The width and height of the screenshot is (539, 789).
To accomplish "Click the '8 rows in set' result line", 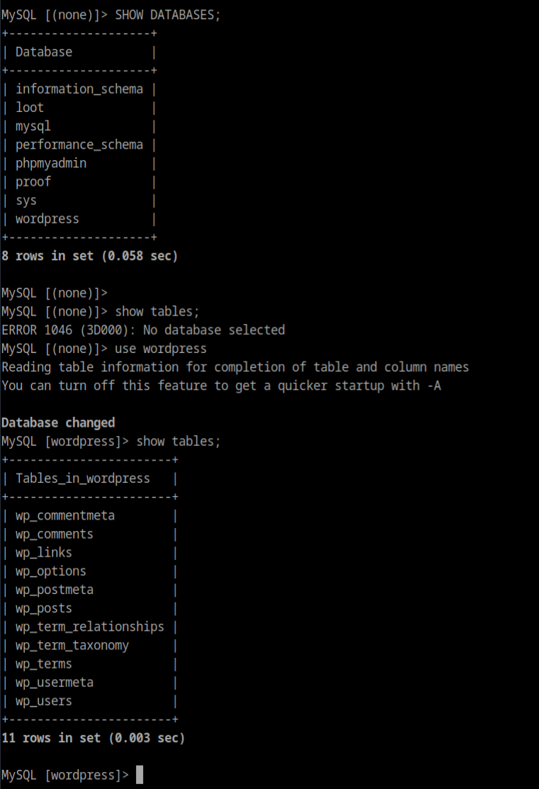I will pos(90,256).
